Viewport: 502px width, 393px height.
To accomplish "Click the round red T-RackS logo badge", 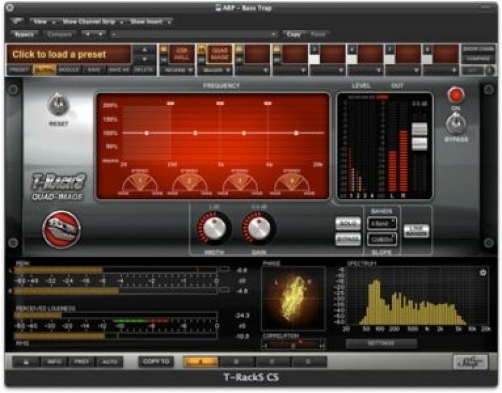I will [x=62, y=229].
